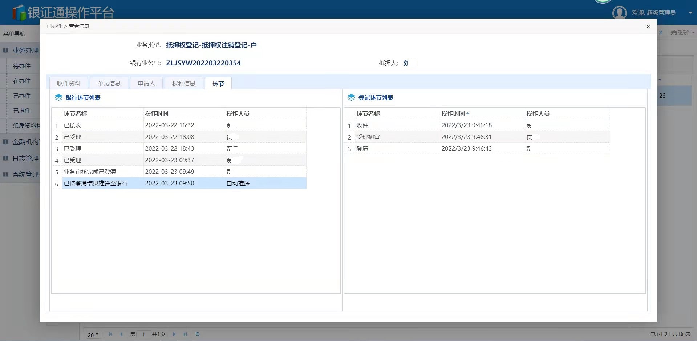Go to first page icon

[x=110, y=334]
